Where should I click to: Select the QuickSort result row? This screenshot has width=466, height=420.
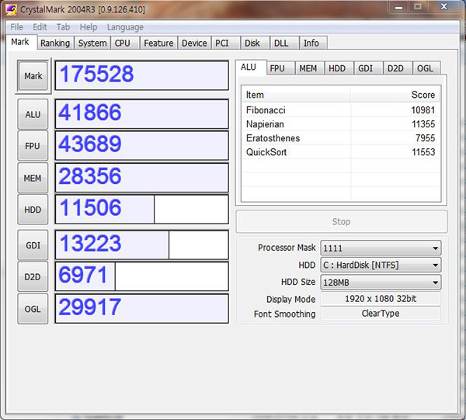click(x=341, y=152)
